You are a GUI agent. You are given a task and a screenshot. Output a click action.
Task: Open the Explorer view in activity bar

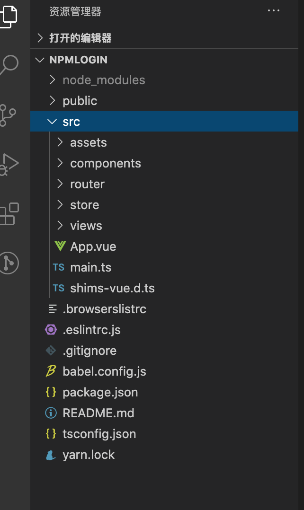pos(9,14)
